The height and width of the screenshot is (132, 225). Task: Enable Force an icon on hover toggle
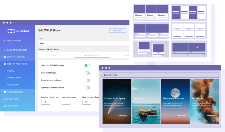87,81
